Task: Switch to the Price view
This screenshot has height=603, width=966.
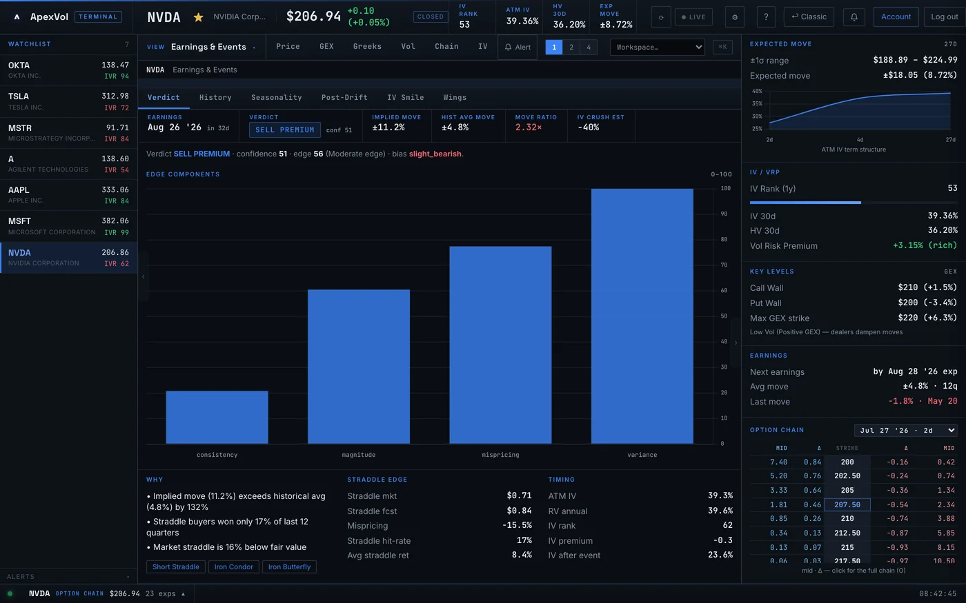Action: point(288,46)
